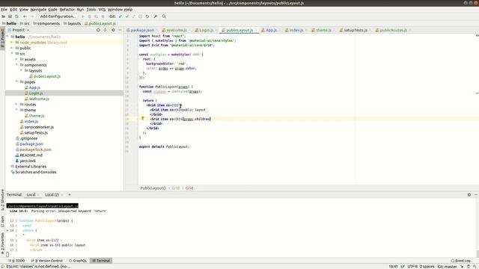The width and height of the screenshot is (479, 269).
Task: Switch to Welcome.js editor tab
Action: point(177,30)
